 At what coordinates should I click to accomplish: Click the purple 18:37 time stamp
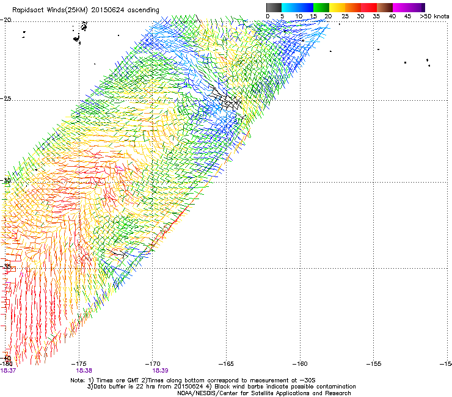(8, 371)
